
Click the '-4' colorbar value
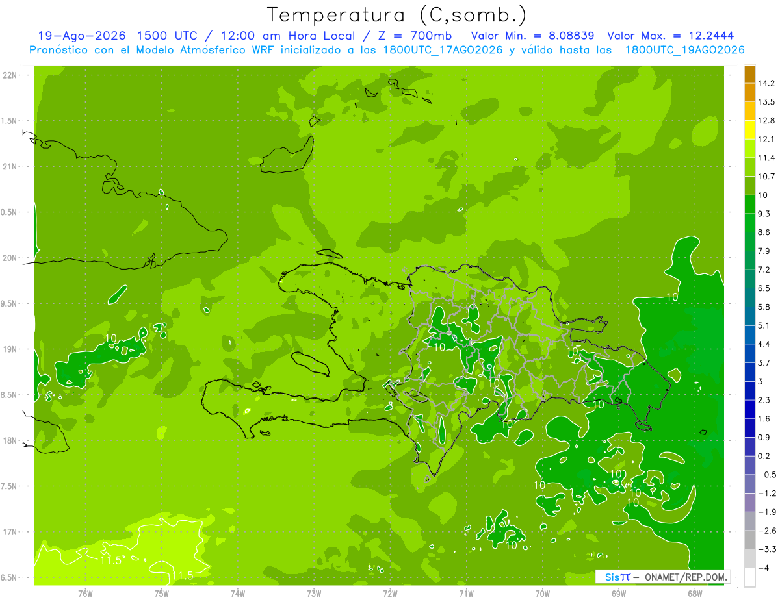click(x=764, y=568)
